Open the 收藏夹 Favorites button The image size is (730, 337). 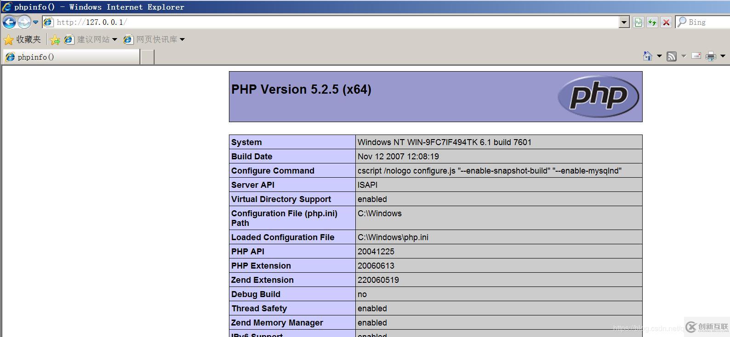[22, 39]
